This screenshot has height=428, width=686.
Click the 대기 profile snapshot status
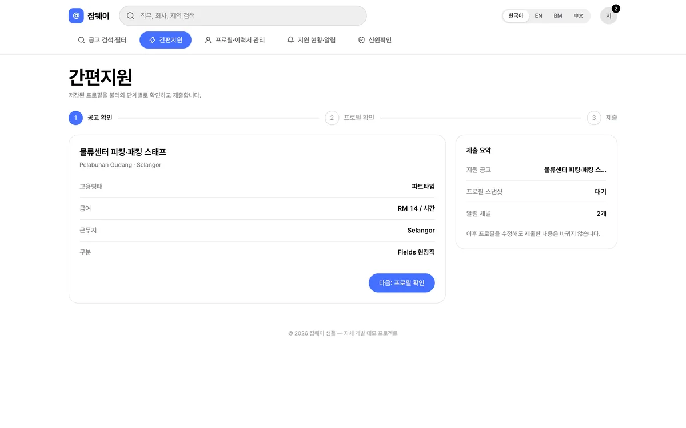coord(601,192)
